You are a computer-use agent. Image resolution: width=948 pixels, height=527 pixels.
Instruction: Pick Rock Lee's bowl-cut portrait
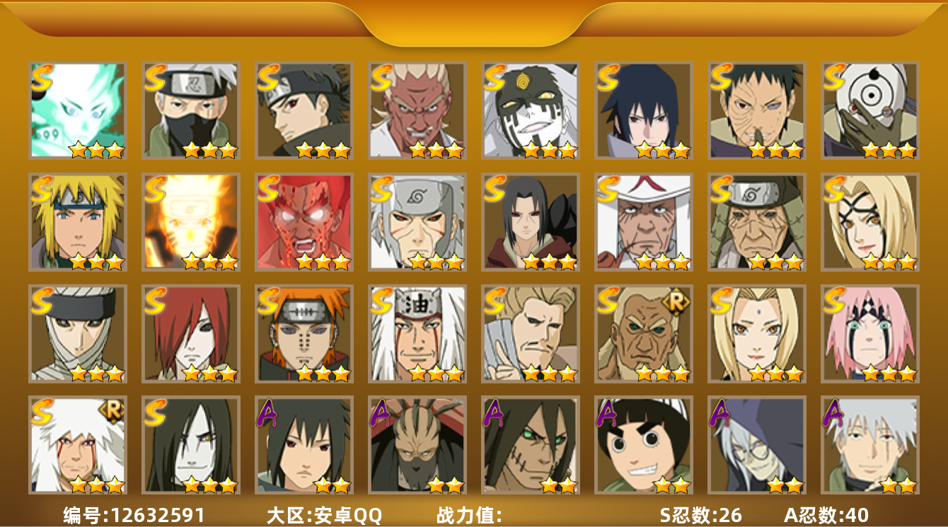pyautogui.click(x=643, y=445)
